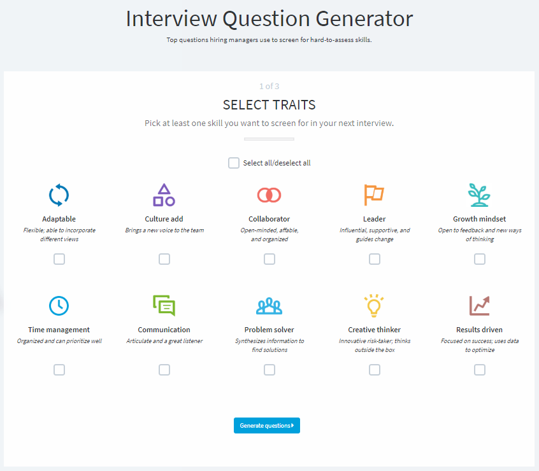The image size is (539, 471).
Task: Click the Growth mindset title text
Action: 479,219
